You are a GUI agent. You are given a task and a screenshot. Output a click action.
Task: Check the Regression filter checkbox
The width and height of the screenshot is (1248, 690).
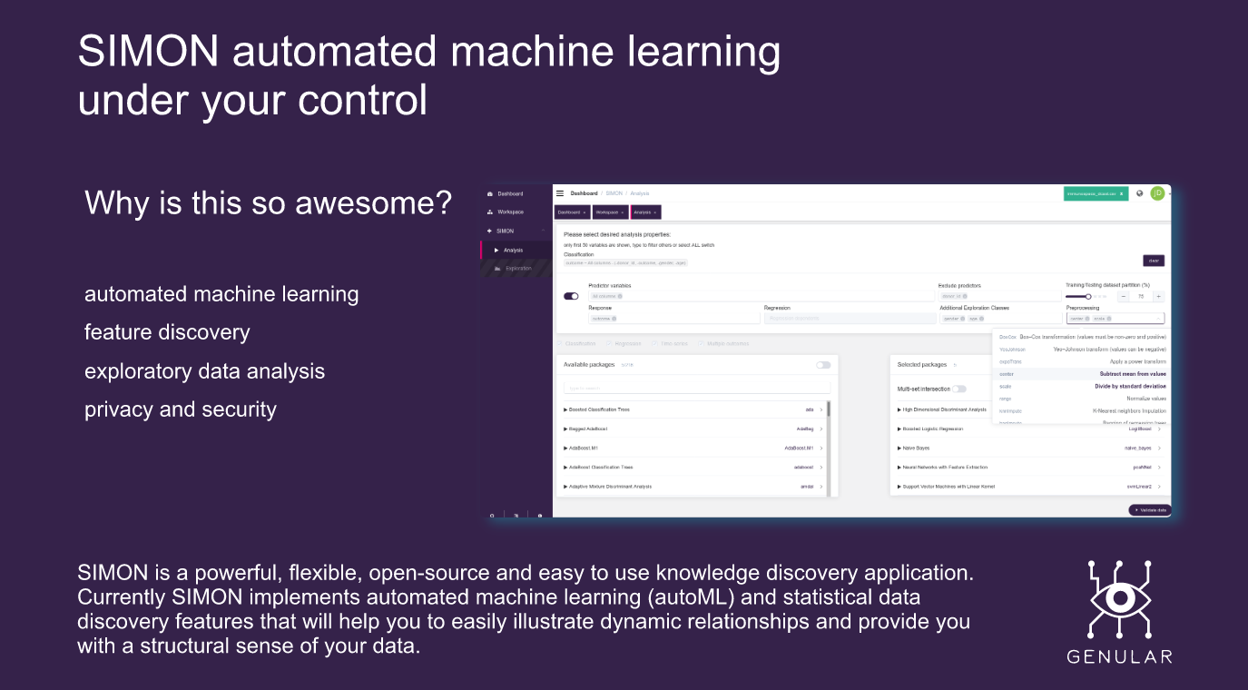pyautogui.click(x=610, y=344)
